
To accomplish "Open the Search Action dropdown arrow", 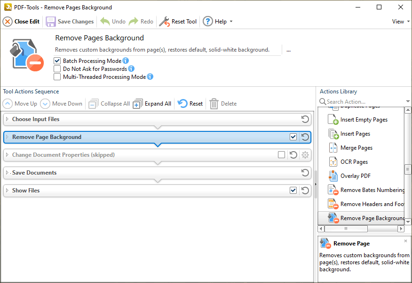I will (407, 102).
